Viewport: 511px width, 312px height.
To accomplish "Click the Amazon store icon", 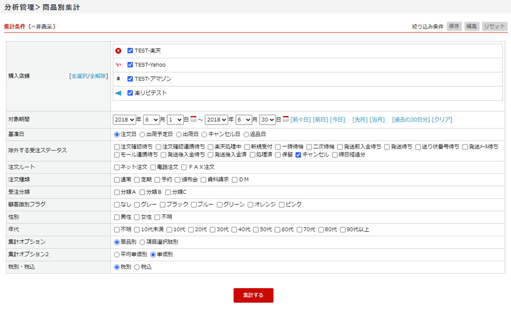I will 118,79.
